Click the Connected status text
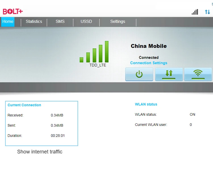Screen dimensions: 213x179 pos(149,57)
